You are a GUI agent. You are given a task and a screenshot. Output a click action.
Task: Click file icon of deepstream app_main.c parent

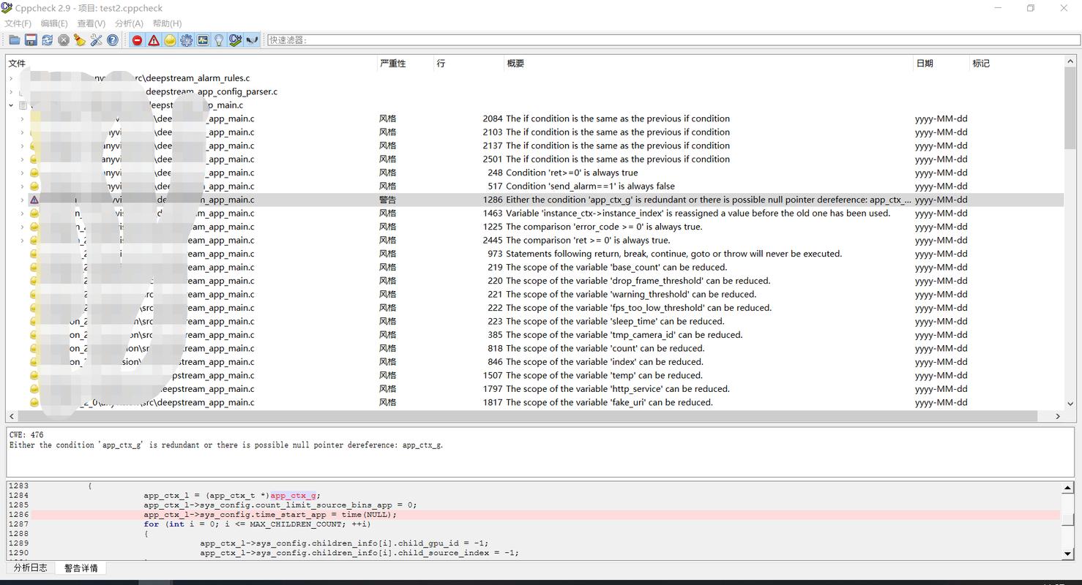click(x=23, y=105)
